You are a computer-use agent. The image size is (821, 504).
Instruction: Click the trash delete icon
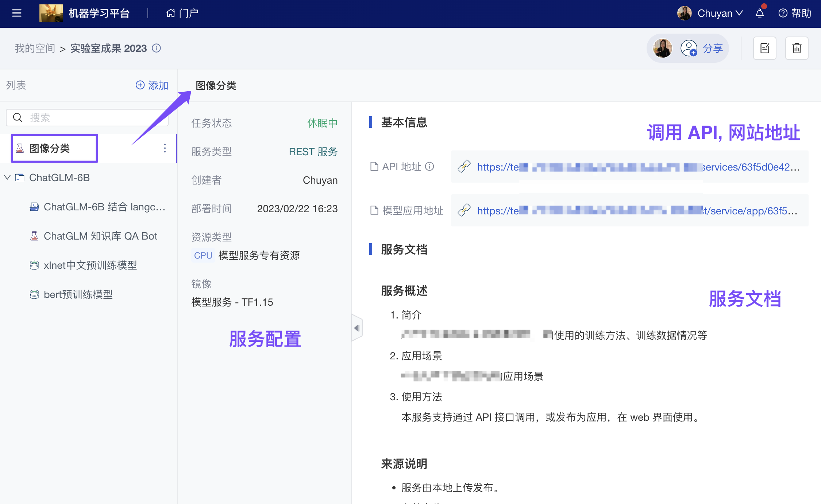(x=797, y=48)
